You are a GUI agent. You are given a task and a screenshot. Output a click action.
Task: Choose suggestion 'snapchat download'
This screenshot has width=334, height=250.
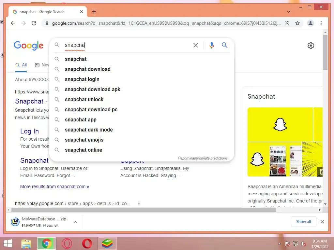click(142, 69)
